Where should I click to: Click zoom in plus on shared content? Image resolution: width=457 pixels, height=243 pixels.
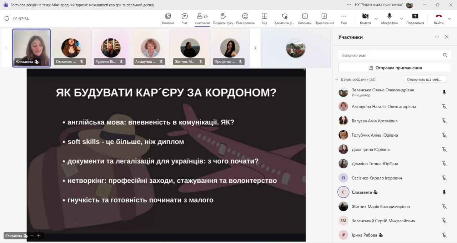point(39,236)
